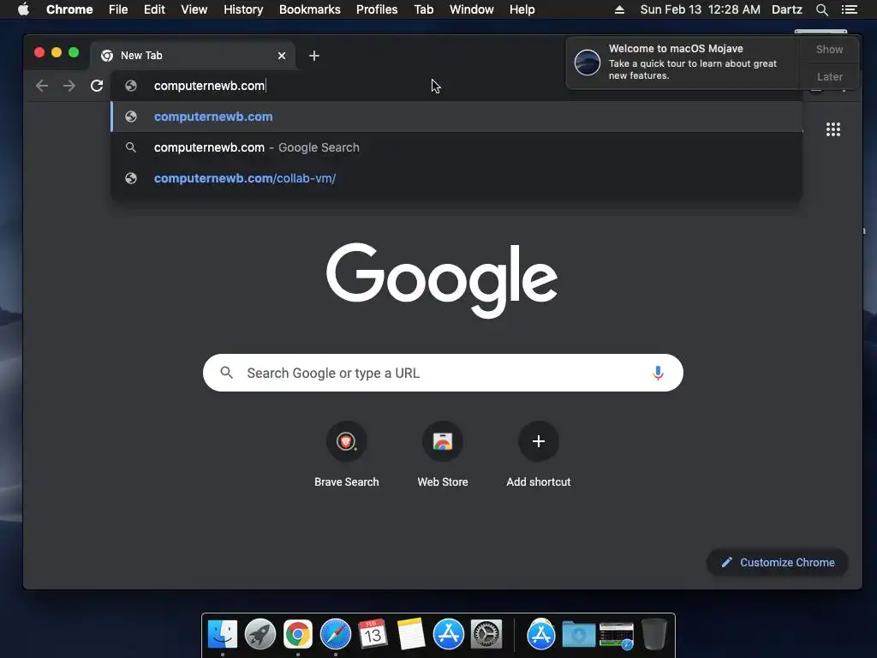Open Spotlight search in menu bar
The height and width of the screenshot is (658, 877).
[821, 9]
